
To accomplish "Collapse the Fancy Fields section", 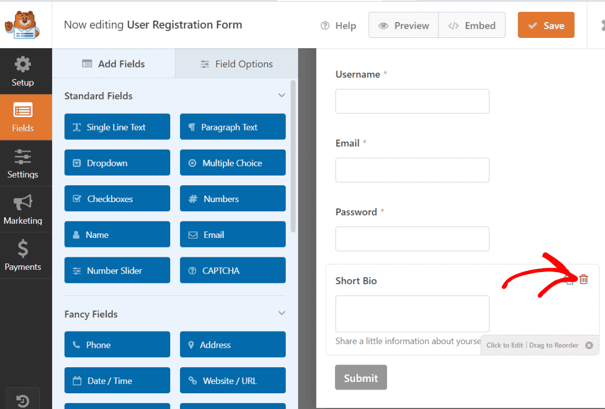I will [281, 313].
